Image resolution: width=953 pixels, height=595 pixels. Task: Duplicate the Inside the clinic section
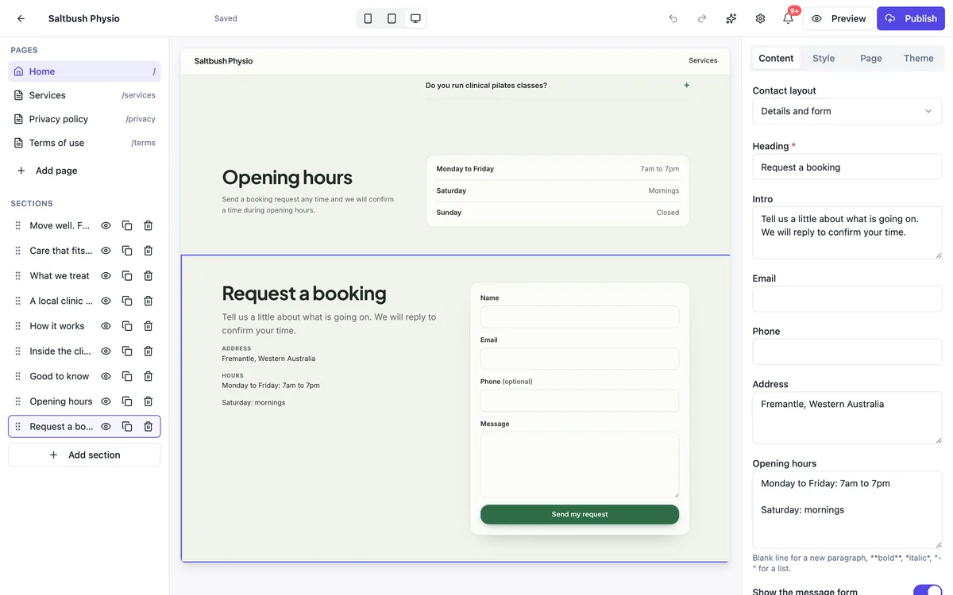[x=127, y=351]
